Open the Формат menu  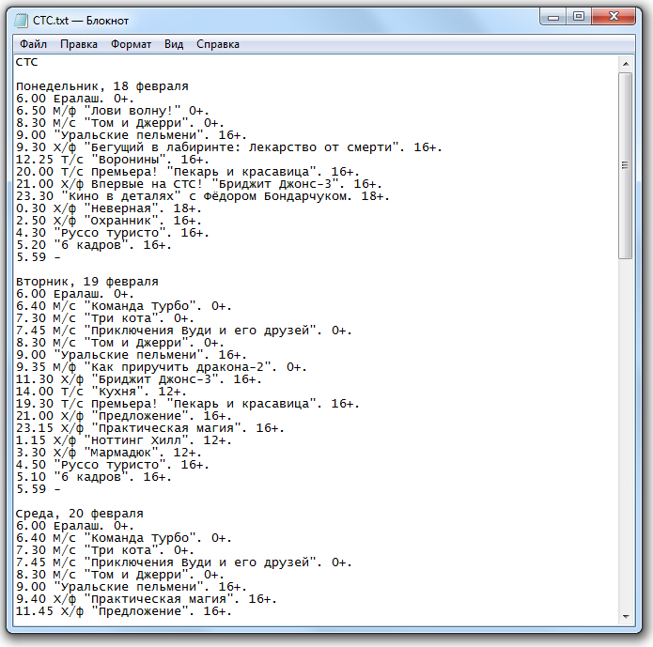pos(131,44)
